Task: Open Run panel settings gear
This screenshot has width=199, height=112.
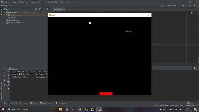Action: (194, 68)
